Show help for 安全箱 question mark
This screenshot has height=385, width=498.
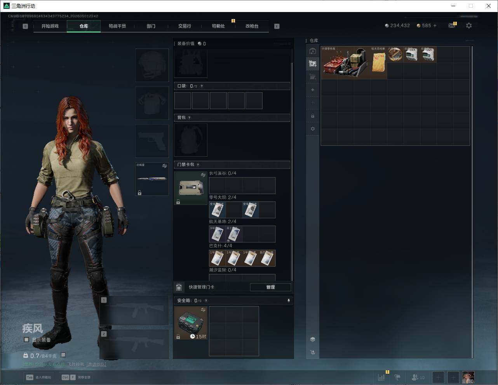click(x=206, y=300)
